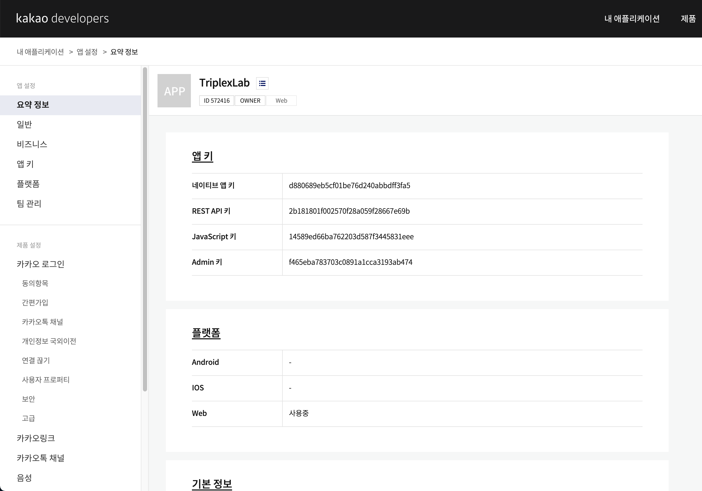
Task: Open 앱 키 sidebar item
Action: (25, 164)
